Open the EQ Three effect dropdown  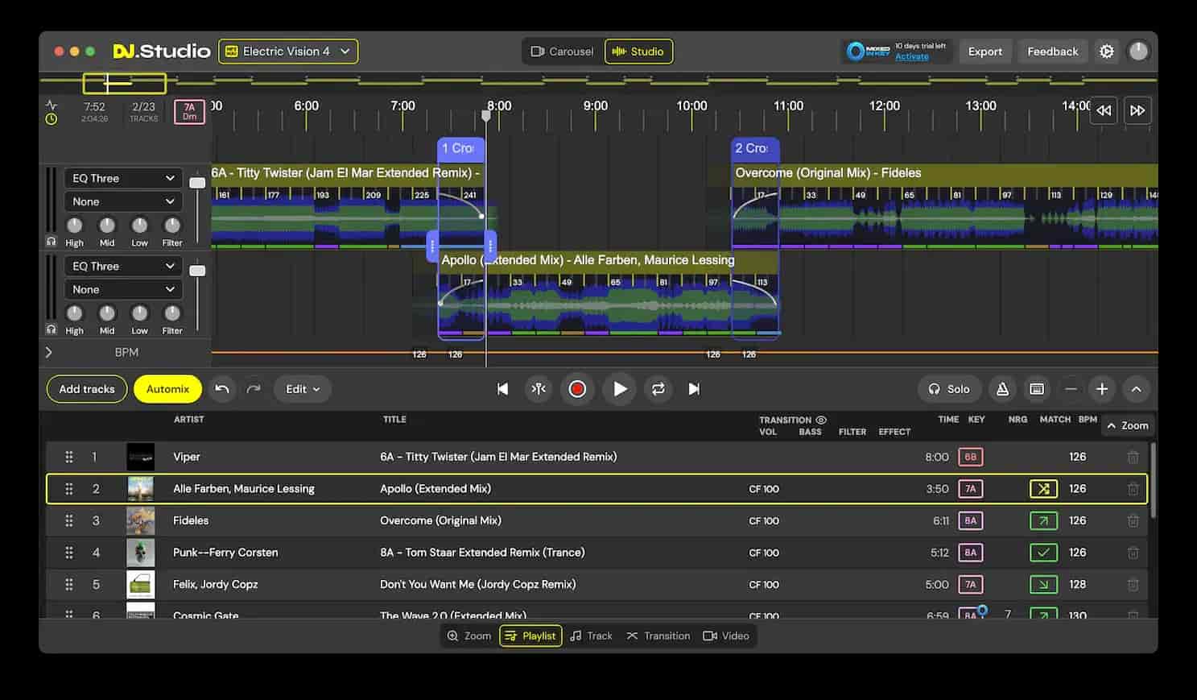pyautogui.click(x=122, y=177)
